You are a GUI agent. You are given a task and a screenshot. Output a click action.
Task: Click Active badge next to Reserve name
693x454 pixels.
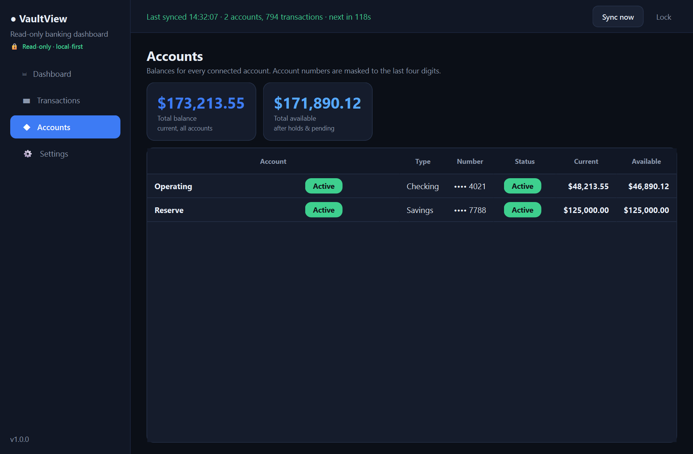click(x=324, y=210)
